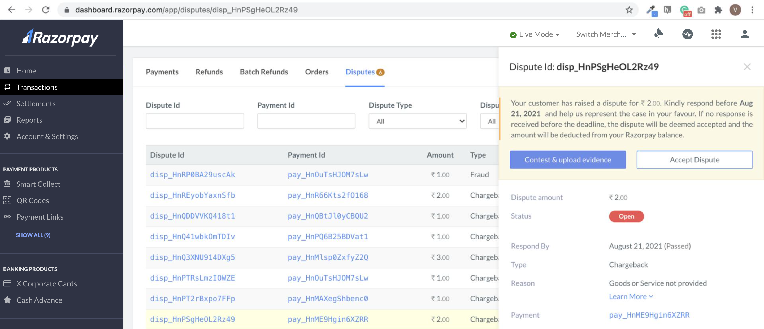Screen dimensions: 764x329
Task: Click the Payment Id filter input
Action: pyautogui.click(x=306, y=121)
